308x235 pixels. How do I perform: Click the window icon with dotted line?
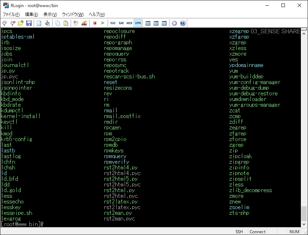click(164, 23)
